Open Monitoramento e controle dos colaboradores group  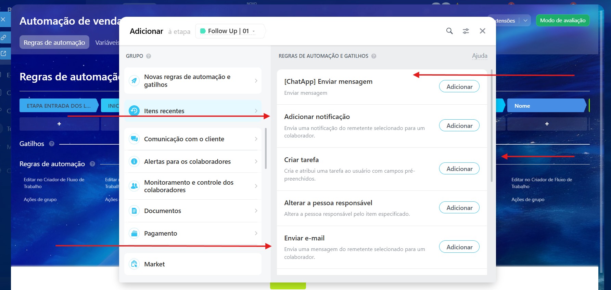193,186
